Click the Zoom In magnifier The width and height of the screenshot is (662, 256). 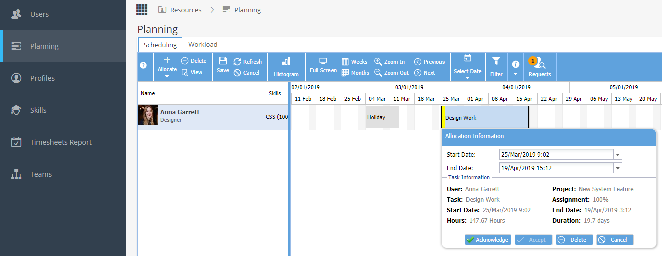378,62
